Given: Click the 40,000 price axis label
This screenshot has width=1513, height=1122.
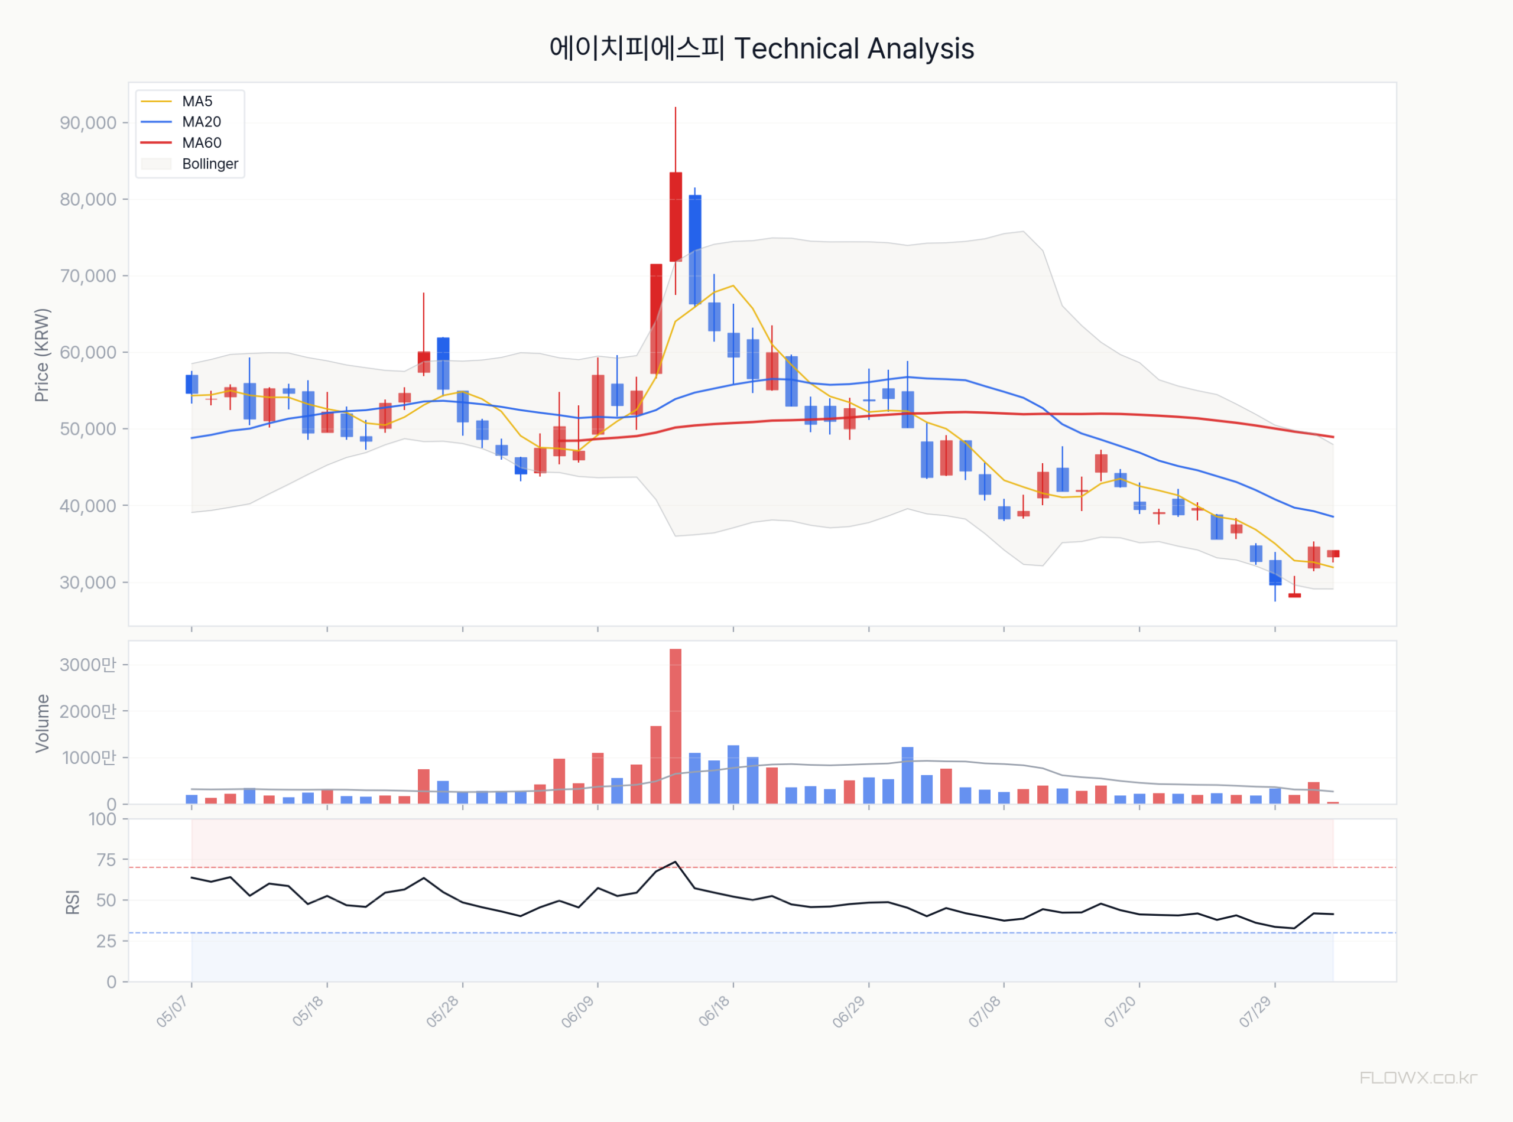Looking at the screenshot, I should pos(88,506).
